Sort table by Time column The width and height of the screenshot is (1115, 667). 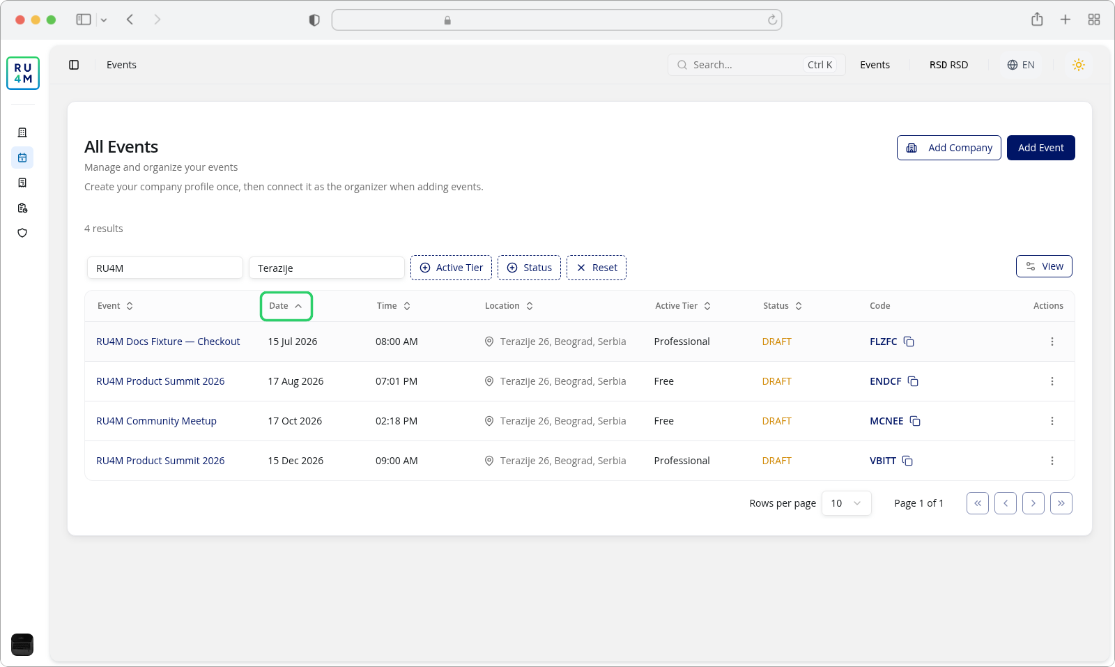(x=394, y=306)
